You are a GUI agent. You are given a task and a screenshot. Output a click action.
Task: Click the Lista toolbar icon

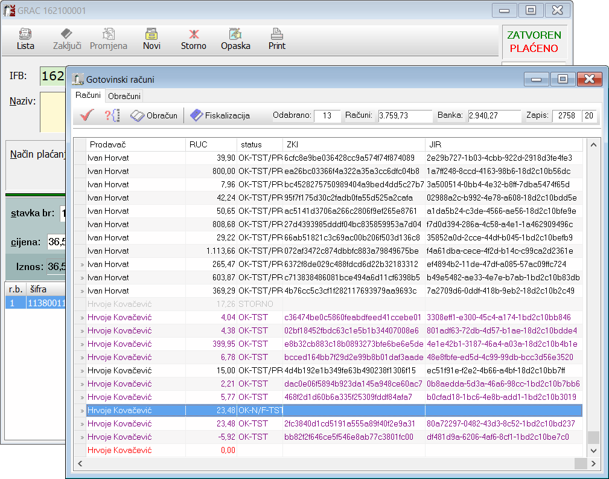(25, 34)
